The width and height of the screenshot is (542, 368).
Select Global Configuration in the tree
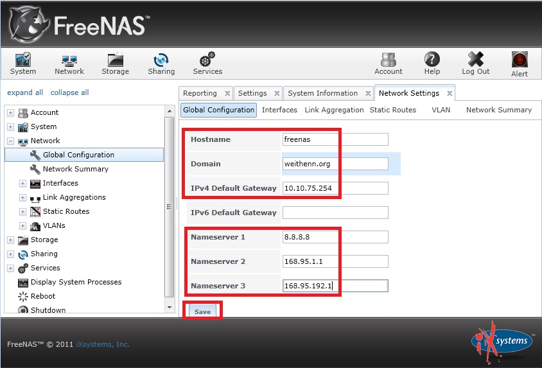coord(84,155)
